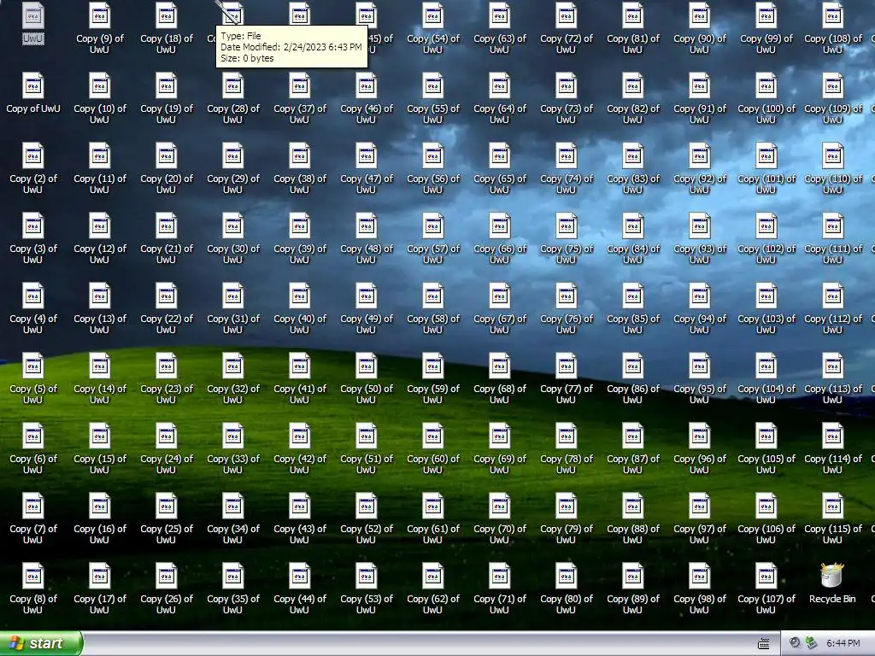Select Copy (62) of UwU icon
Image resolution: width=875 pixels, height=656 pixels.
click(432, 576)
